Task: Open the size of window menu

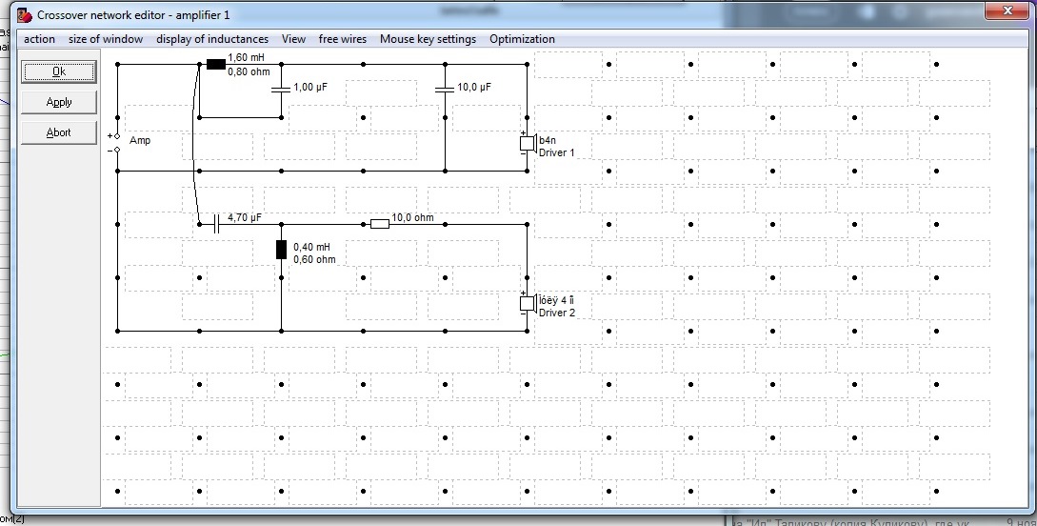Action: click(x=106, y=39)
